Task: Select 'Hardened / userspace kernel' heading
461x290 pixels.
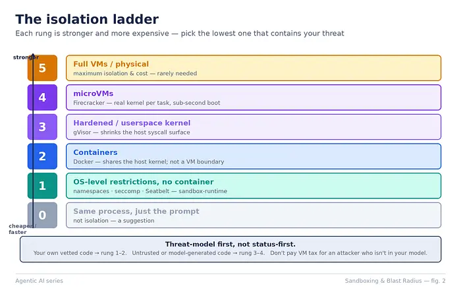Action: click(x=132, y=123)
